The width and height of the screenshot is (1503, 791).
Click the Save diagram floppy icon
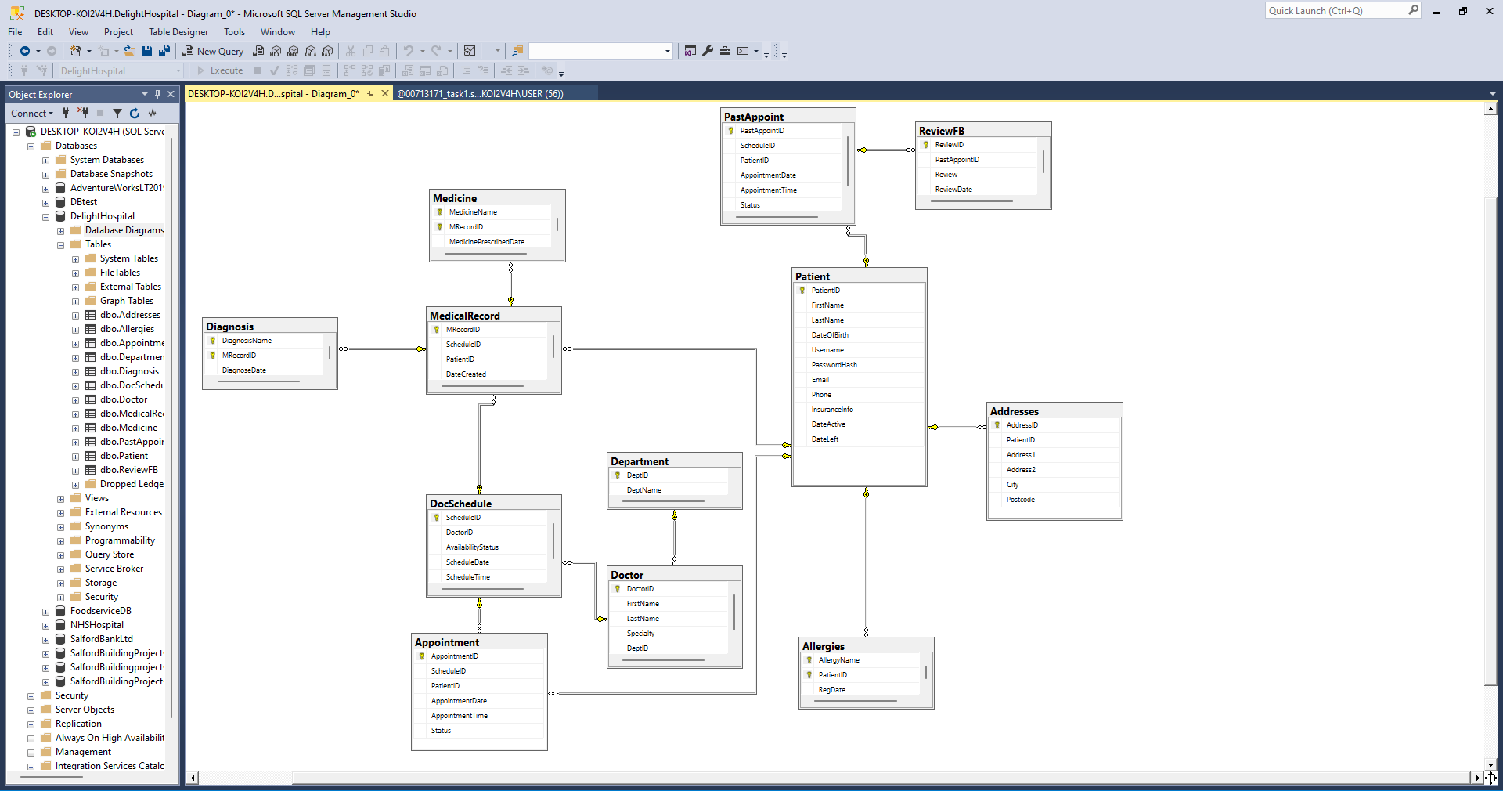pyautogui.click(x=147, y=51)
